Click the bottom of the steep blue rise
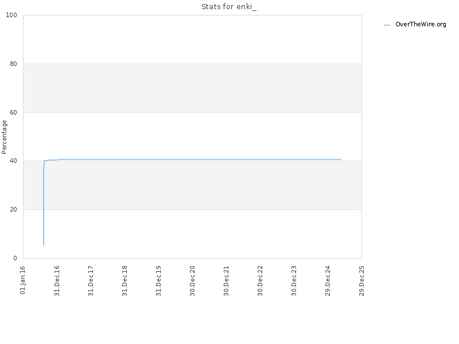Viewport: 459px width, 344px height. click(x=44, y=245)
